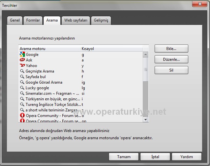
Task: Click the magnifier icon beside Lucky google
Action: (22, 88)
